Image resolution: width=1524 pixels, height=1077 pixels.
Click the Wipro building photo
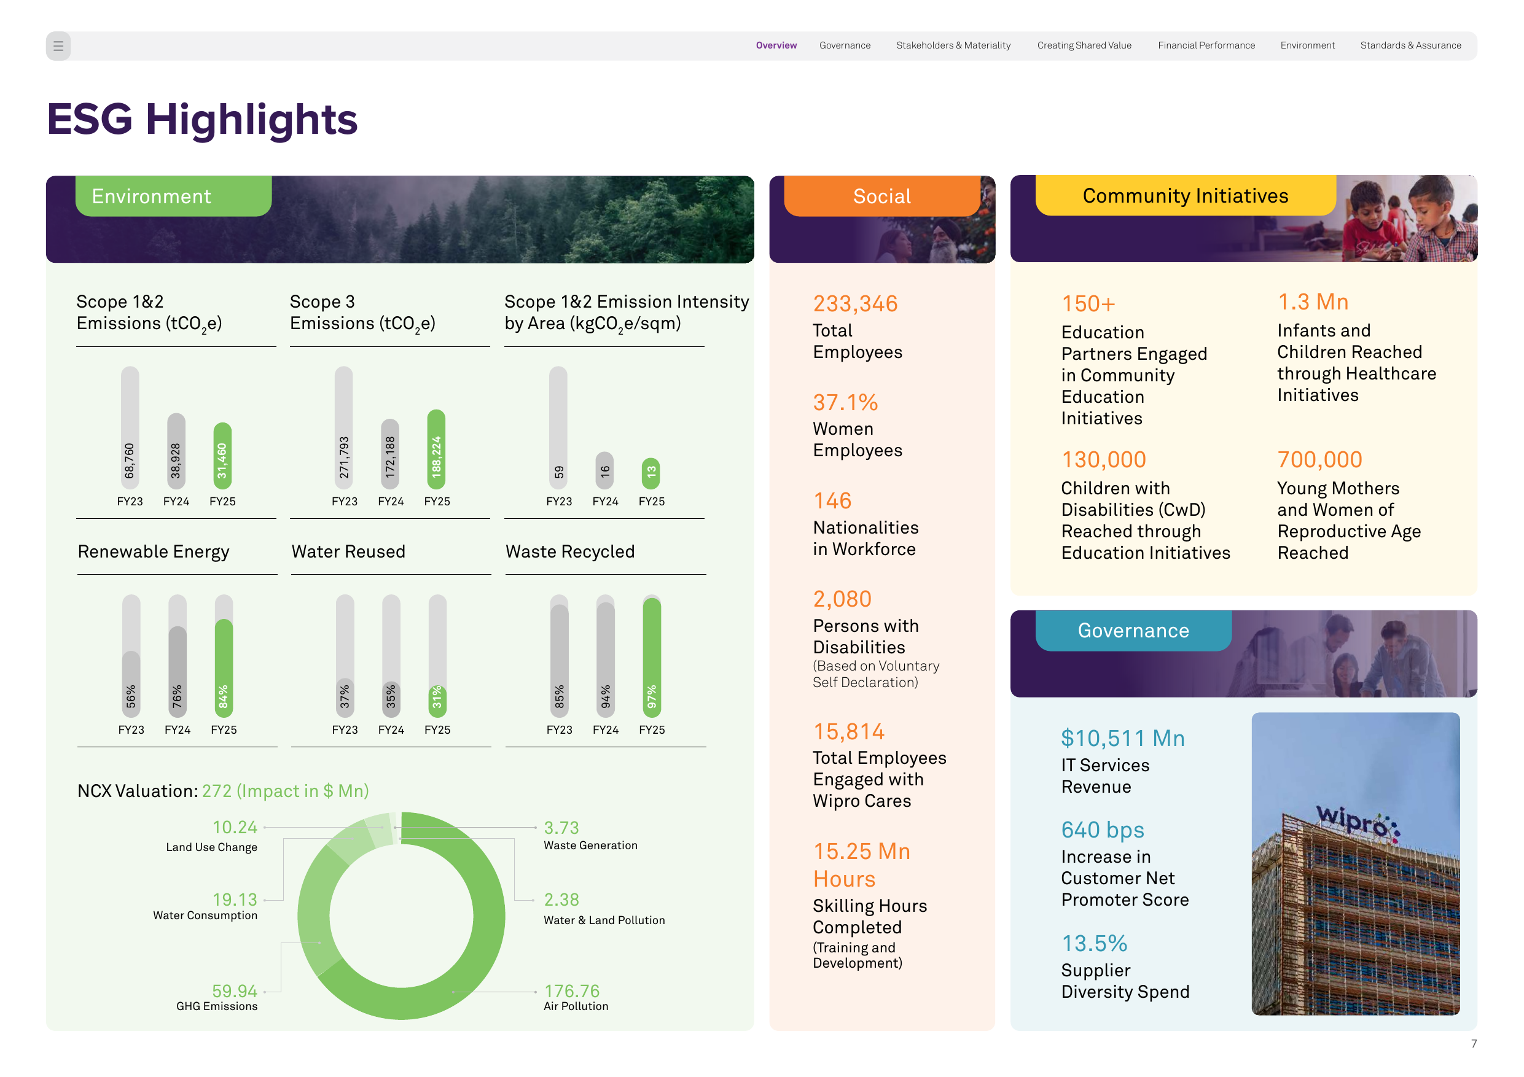[1356, 863]
